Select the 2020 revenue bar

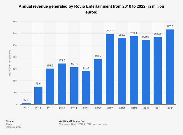(x=146, y=72)
